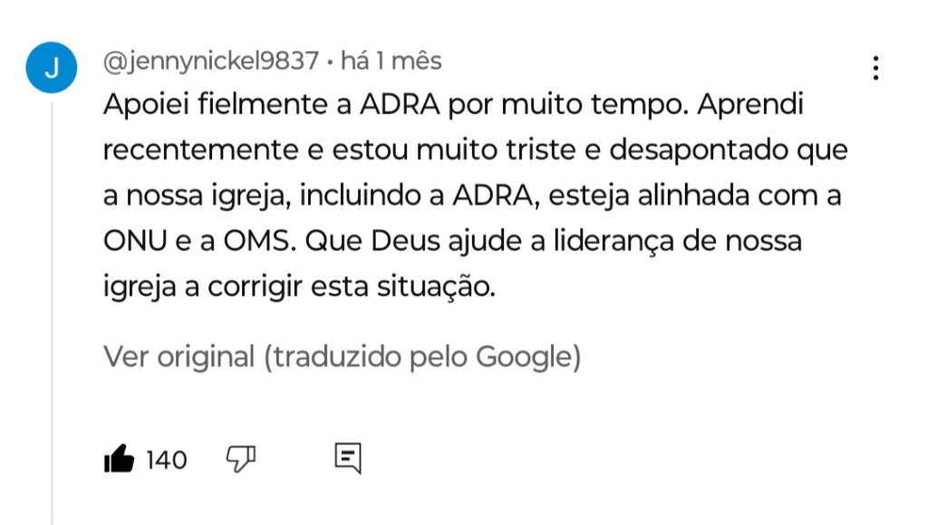Like the comment with thumbs-up icon
The height and width of the screenshot is (525, 927).
pyautogui.click(x=119, y=460)
